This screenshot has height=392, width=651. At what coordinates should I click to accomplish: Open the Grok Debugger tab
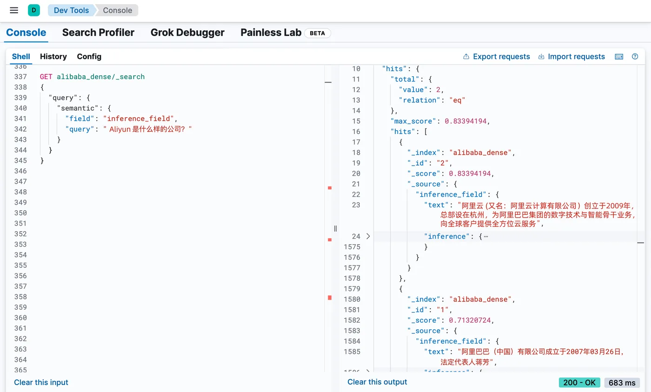click(187, 33)
